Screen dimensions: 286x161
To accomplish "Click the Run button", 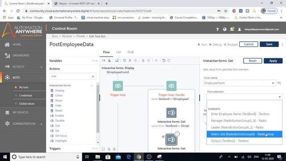I will (x=202, y=45).
